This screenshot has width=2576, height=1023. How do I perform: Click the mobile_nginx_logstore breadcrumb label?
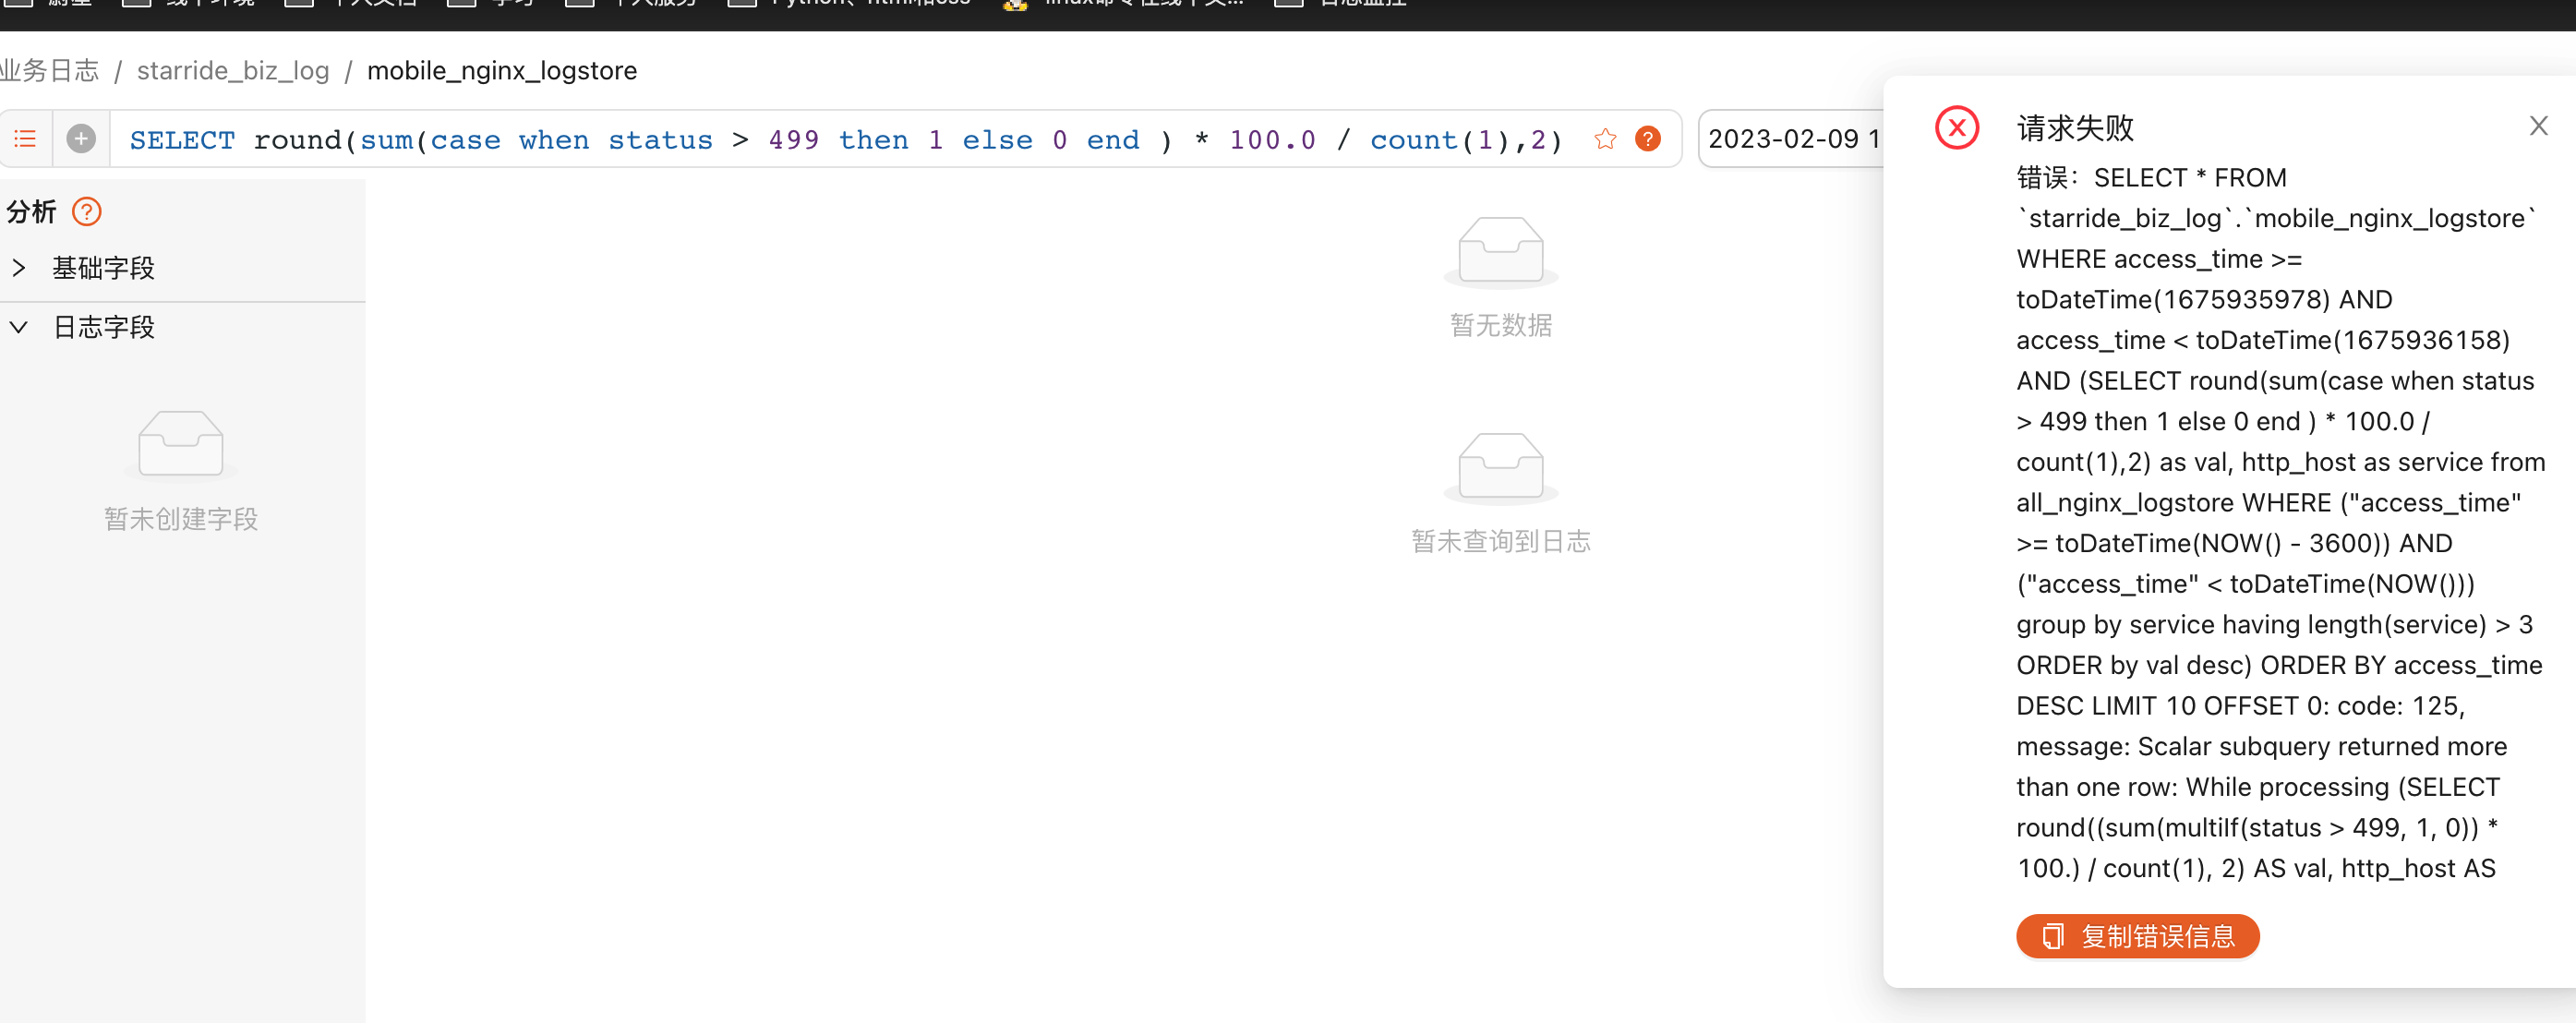502,70
